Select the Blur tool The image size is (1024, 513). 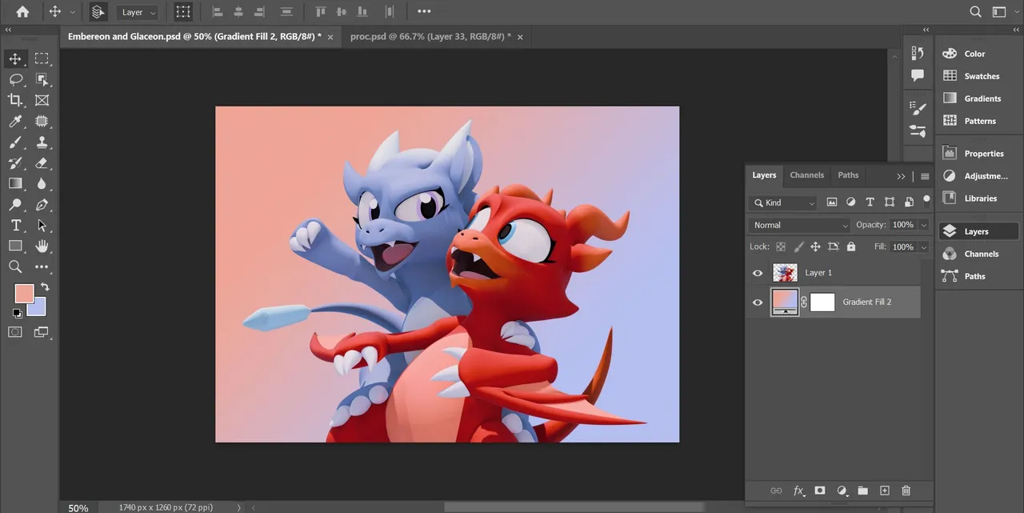(x=42, y=183)
